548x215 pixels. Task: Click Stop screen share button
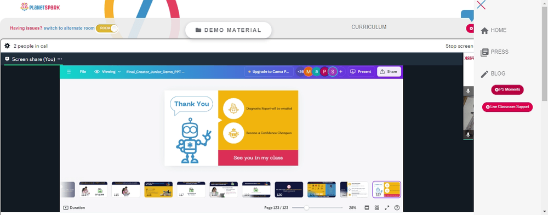click(459, 46)
